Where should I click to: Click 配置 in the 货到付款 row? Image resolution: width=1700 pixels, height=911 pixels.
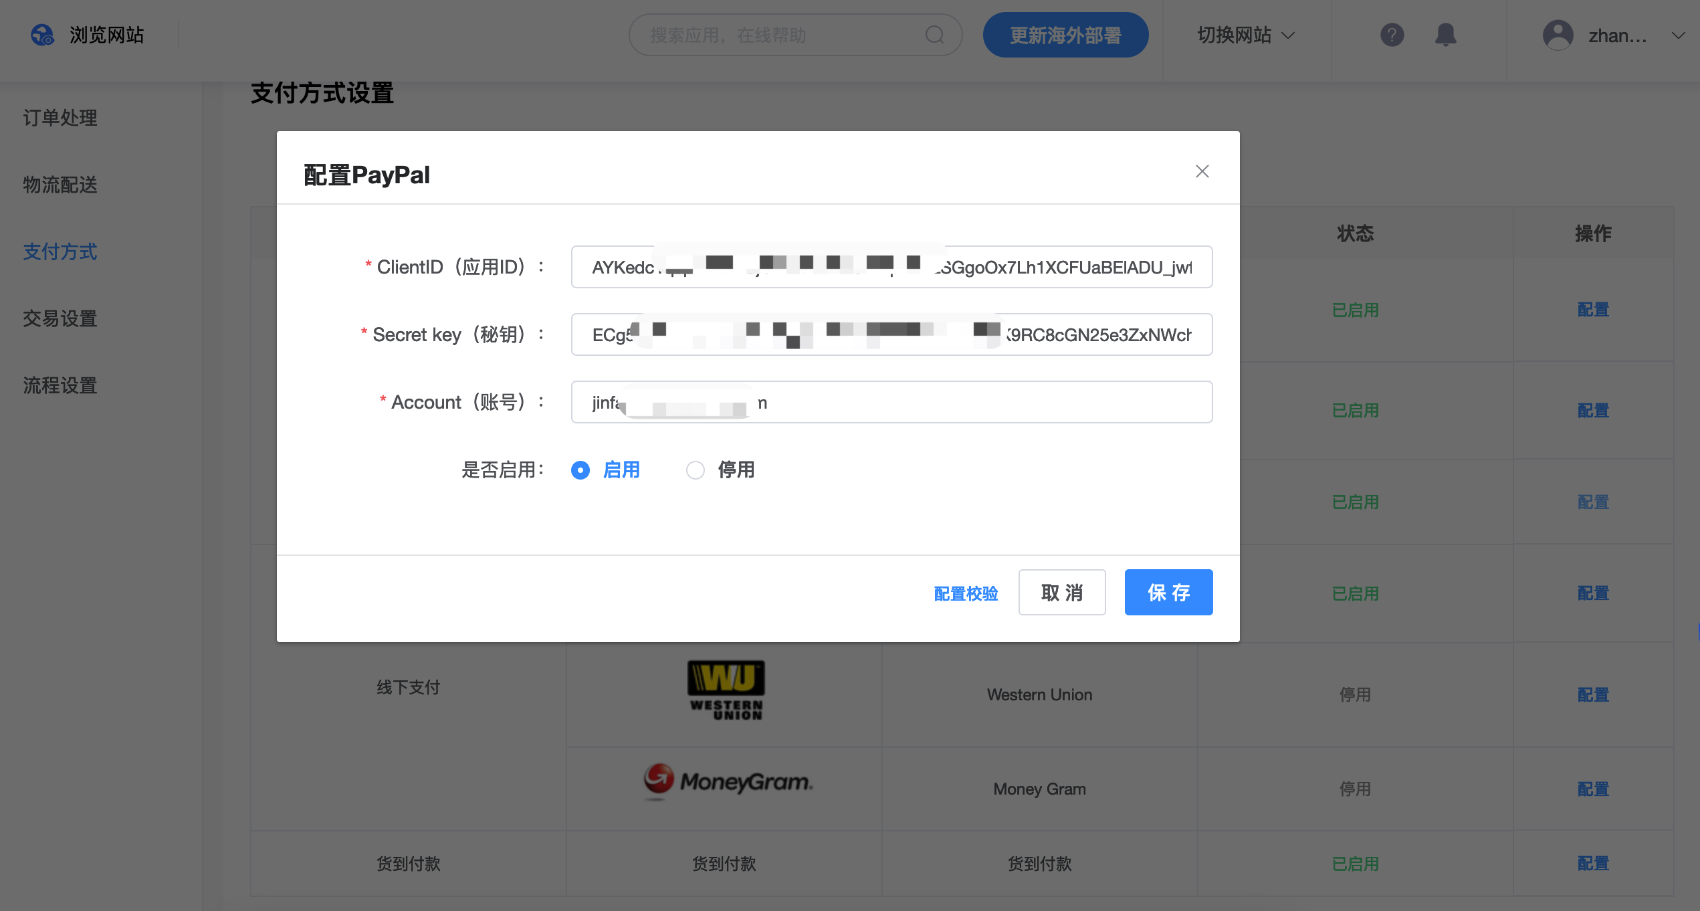click(1593, 864)
